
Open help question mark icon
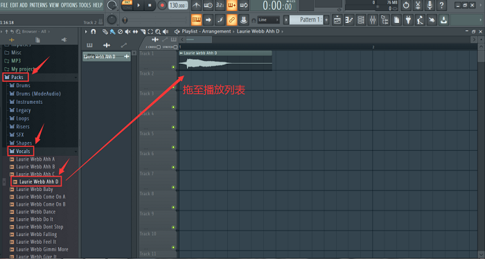coord(441,6)
